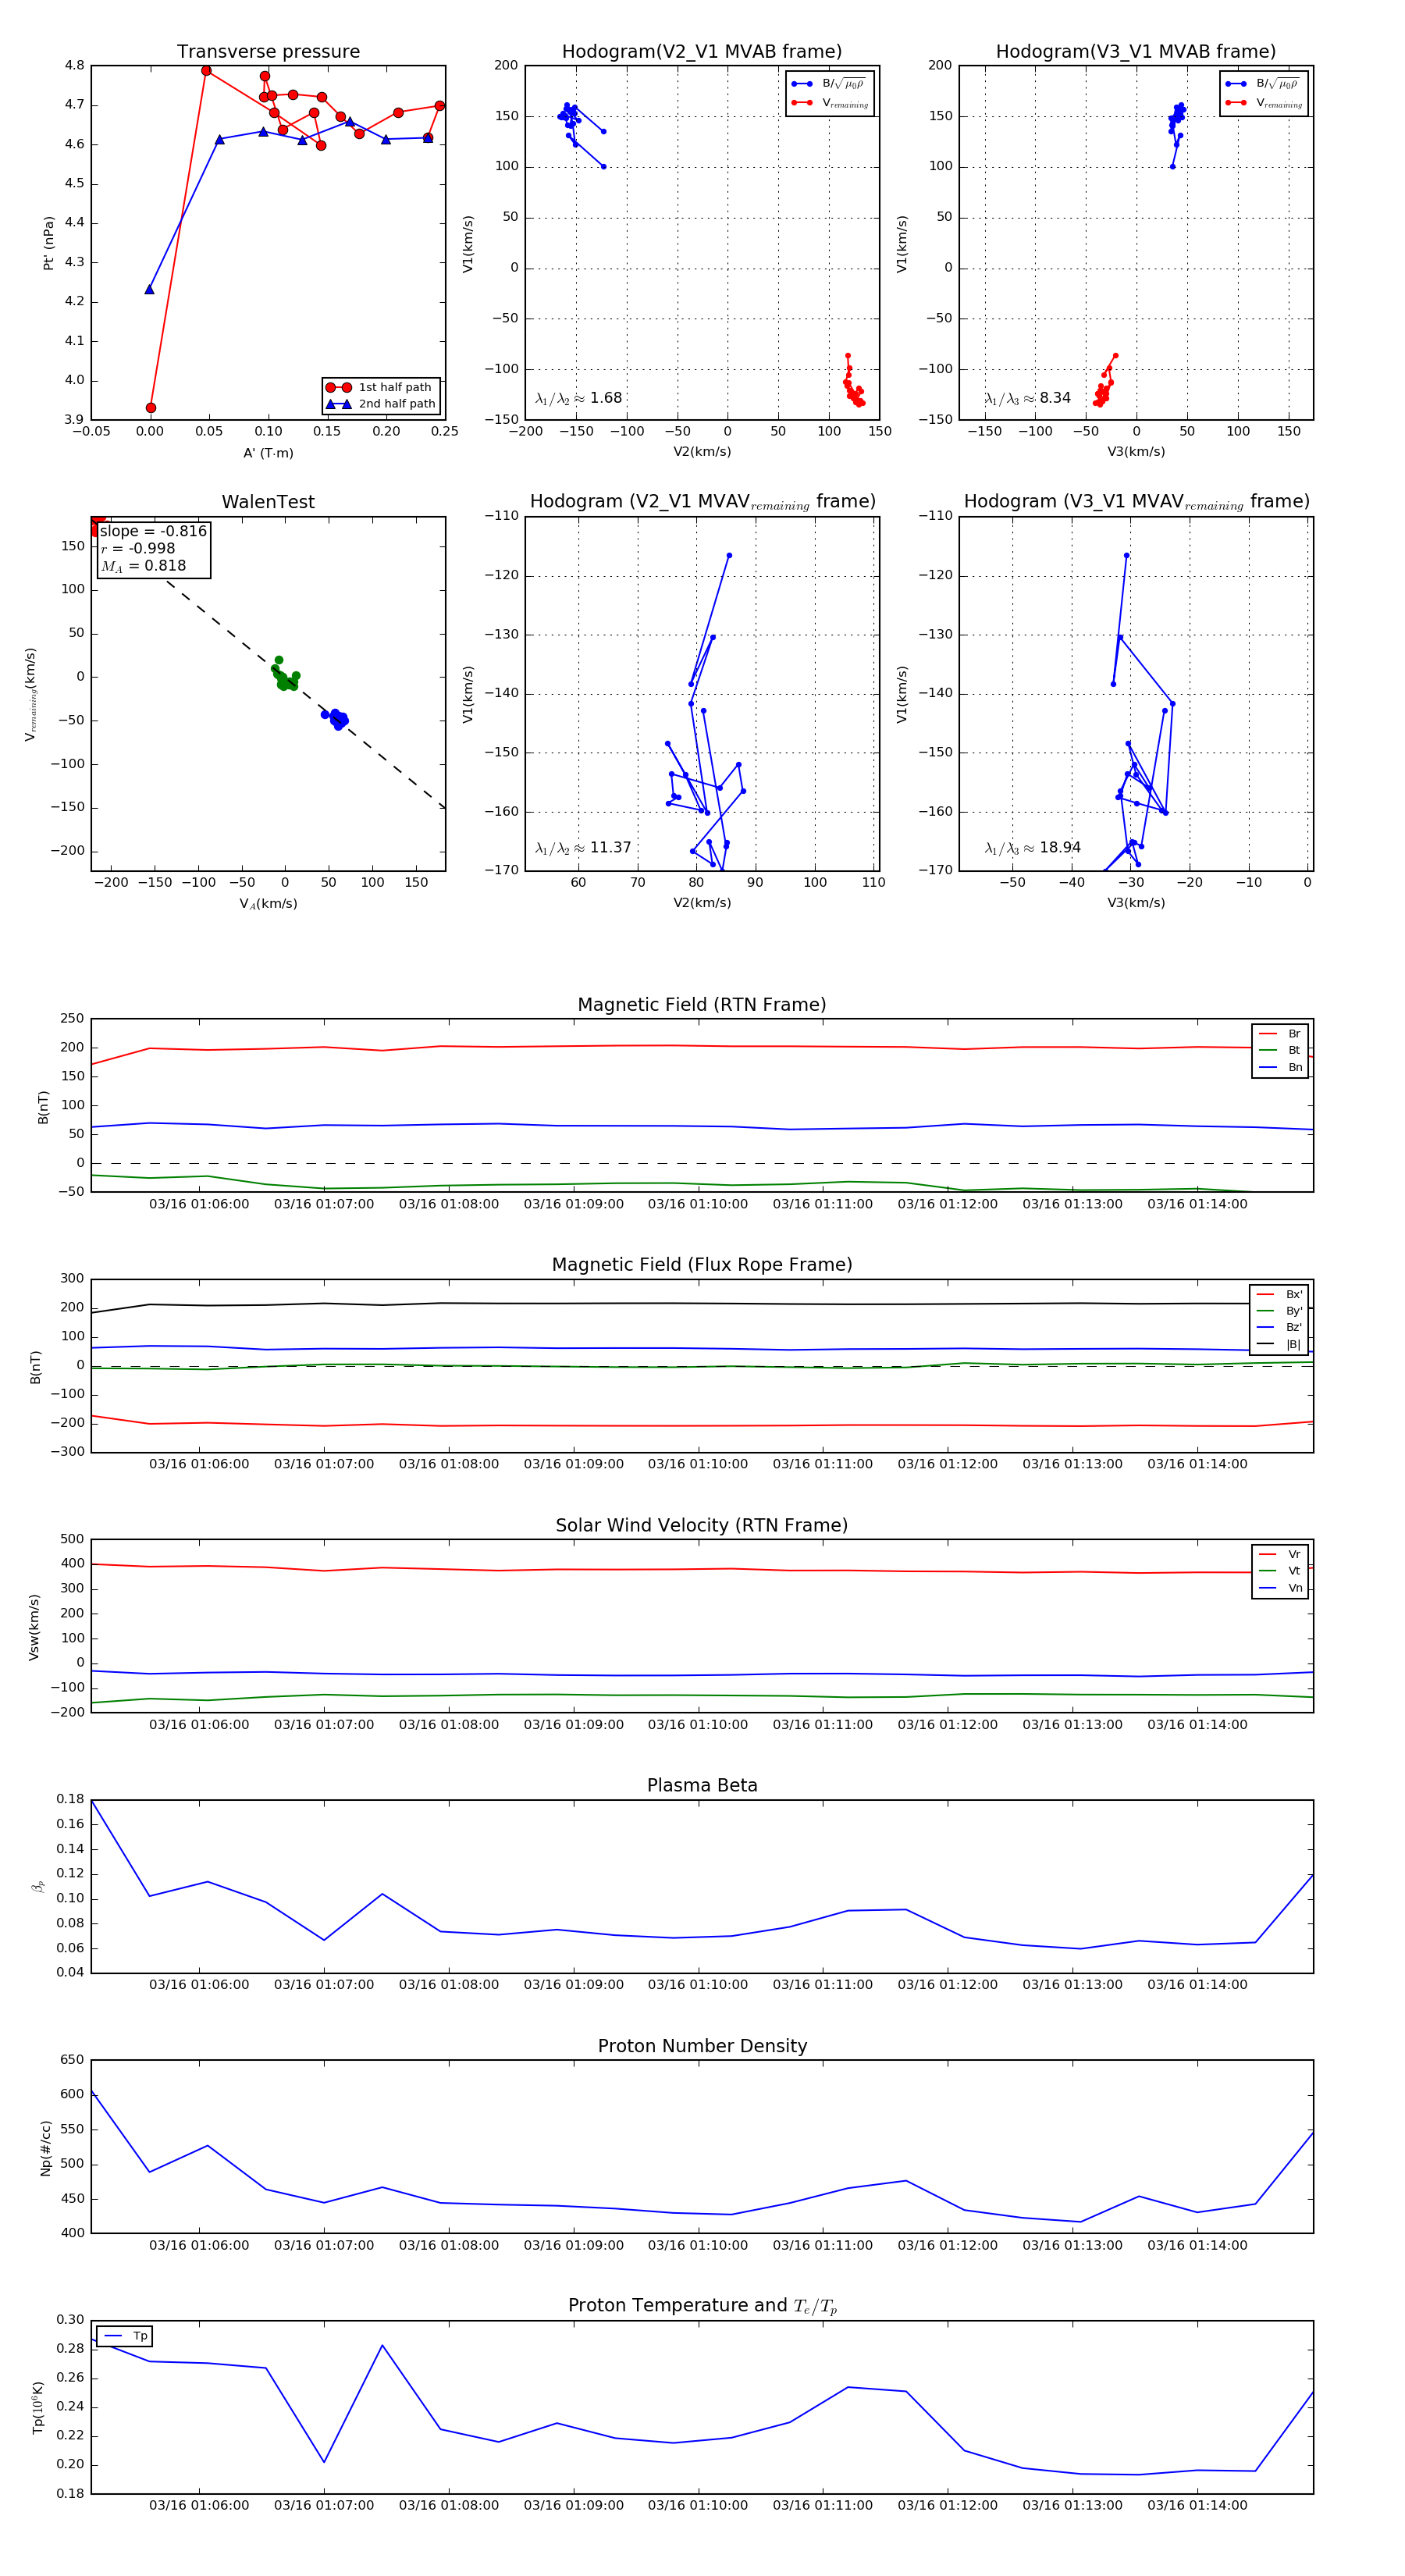Viewport: 1405px width, 2576px height.
Task: Click the "Magnetic Field (RTN Frame)" title
Action: click(702, 1004)
